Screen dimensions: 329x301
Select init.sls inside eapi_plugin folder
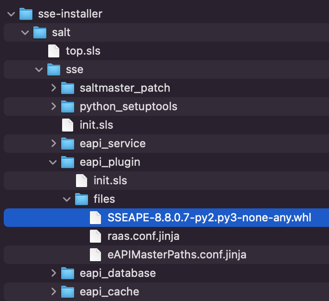[110, 181]
